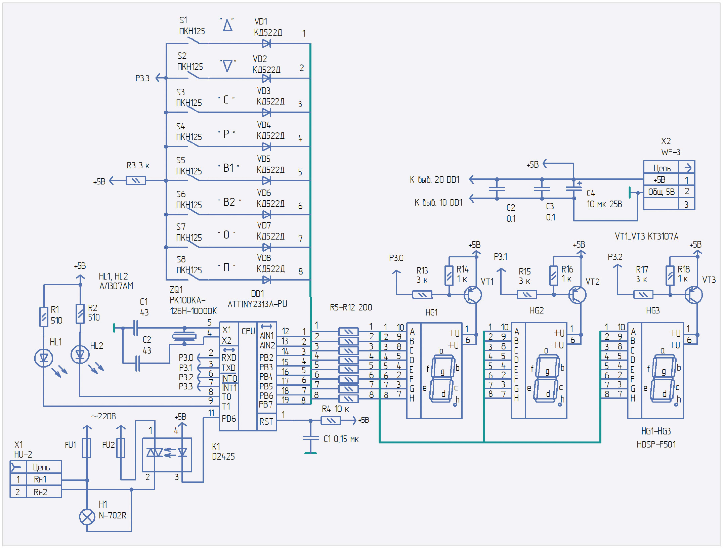Click the VD8 diode symbol
724x550 pixels.
[266, 280]
